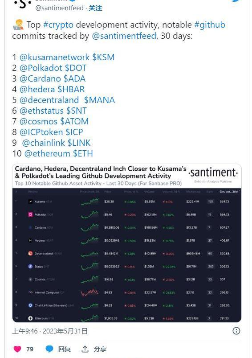Click the Santiment profile avatar logo
This screenshot has width=252, height=358.
point(22,4)
